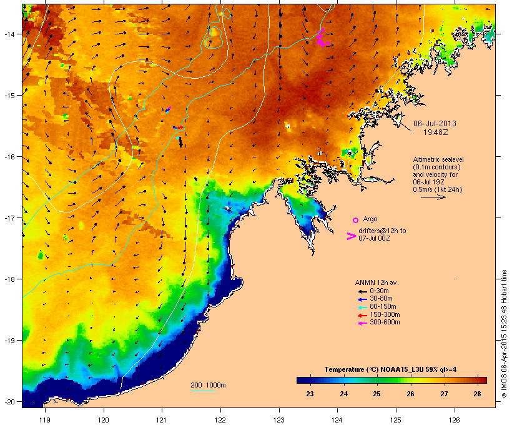512x425 pixels.
Task: Click the cyan 200m isobath legend line
Action: (202, 391)
